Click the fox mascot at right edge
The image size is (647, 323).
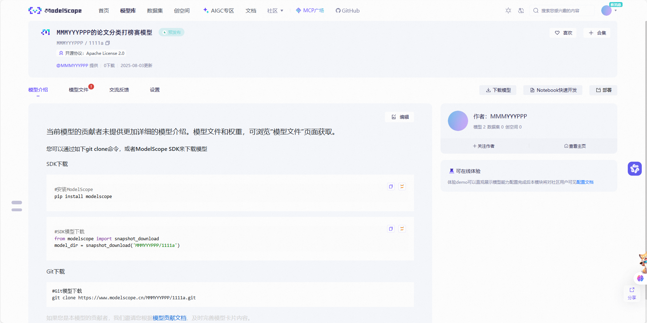[x=643, y=263]
